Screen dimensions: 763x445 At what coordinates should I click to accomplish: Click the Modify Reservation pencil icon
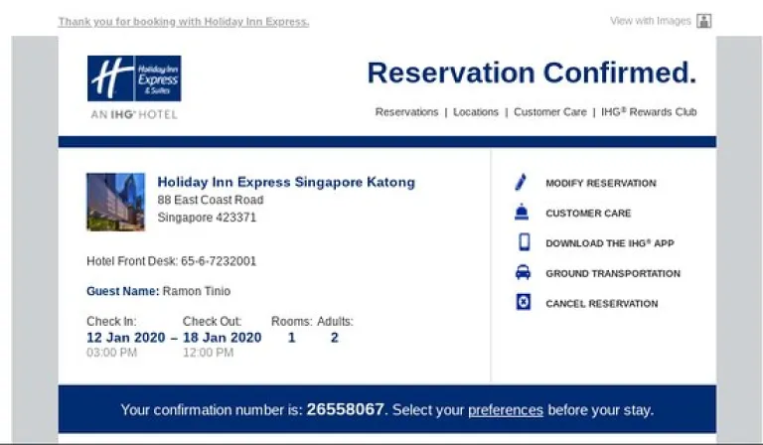click(521, 182)
